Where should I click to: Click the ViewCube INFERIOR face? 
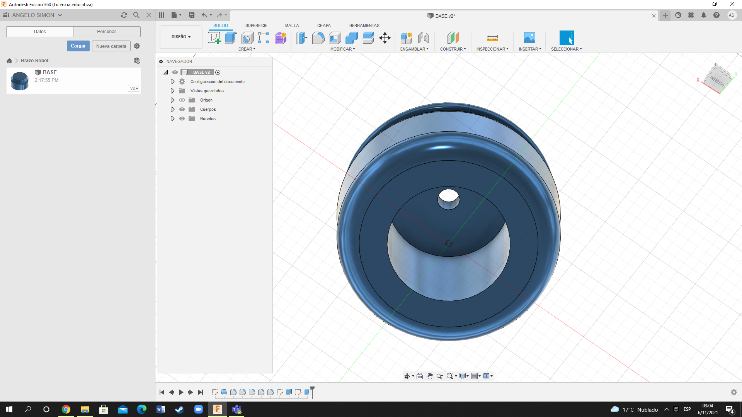[x=717, y=81]
